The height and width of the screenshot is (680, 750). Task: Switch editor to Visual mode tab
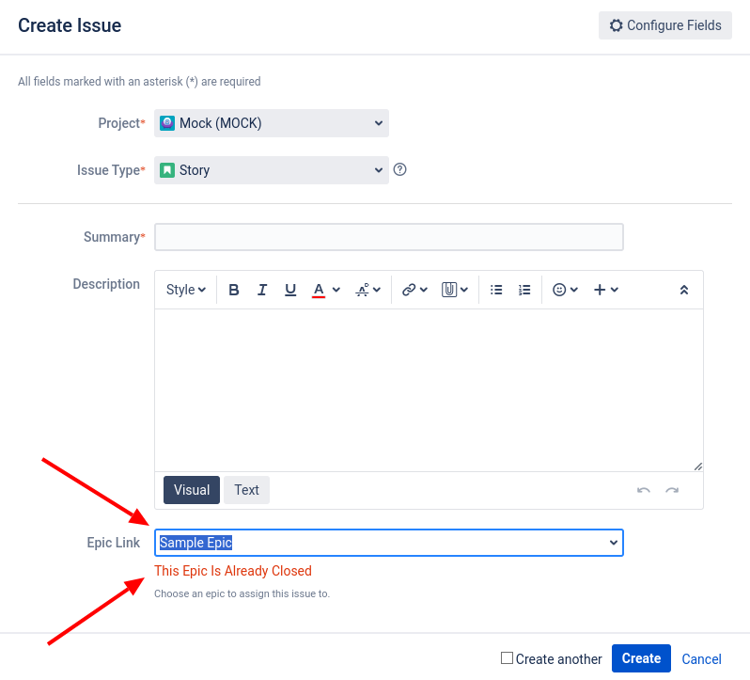pos(192,489)
